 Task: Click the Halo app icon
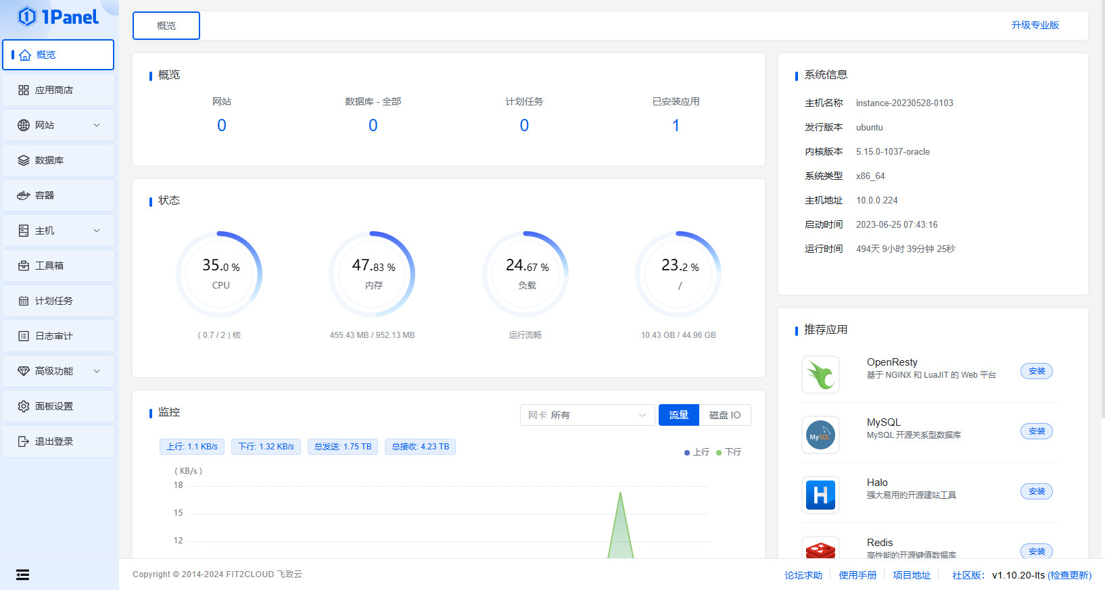(820, 495)
